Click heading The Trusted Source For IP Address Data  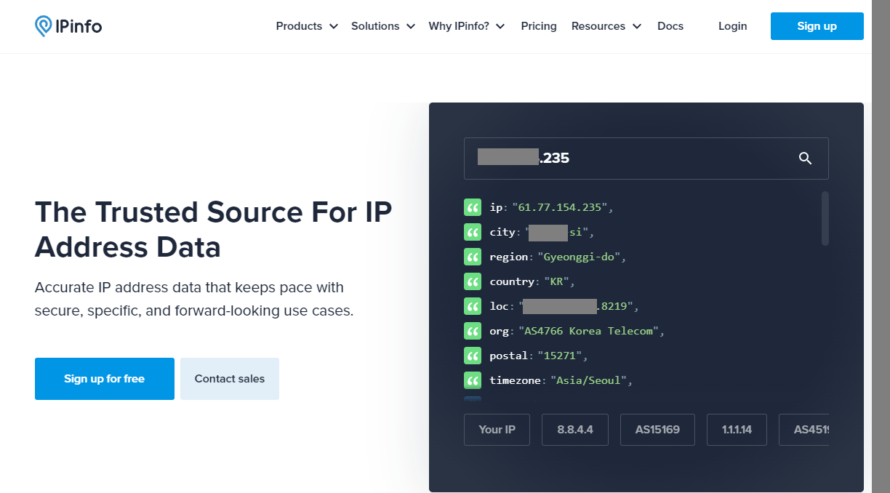point(214,230)
